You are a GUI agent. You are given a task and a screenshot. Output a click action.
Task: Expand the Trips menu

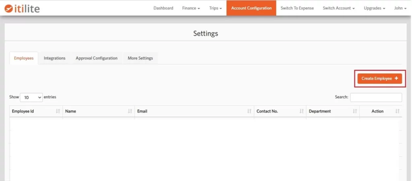click(215, 8)
